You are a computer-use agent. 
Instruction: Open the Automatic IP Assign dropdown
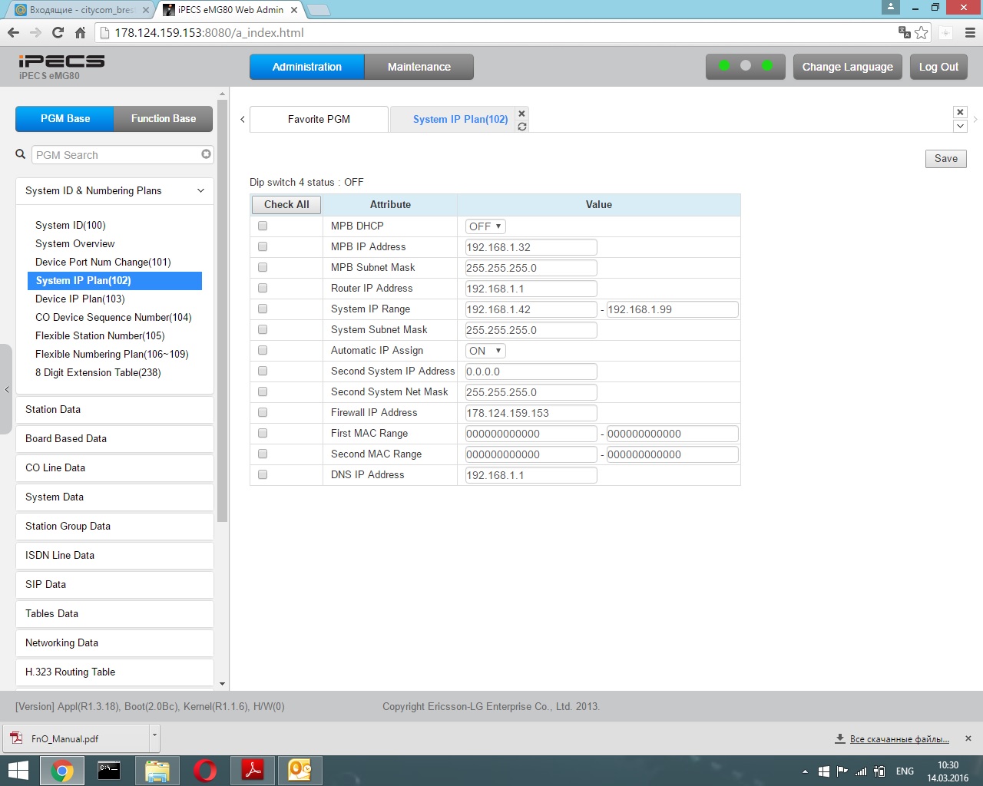pyautogui.click(x=485, y=351)
